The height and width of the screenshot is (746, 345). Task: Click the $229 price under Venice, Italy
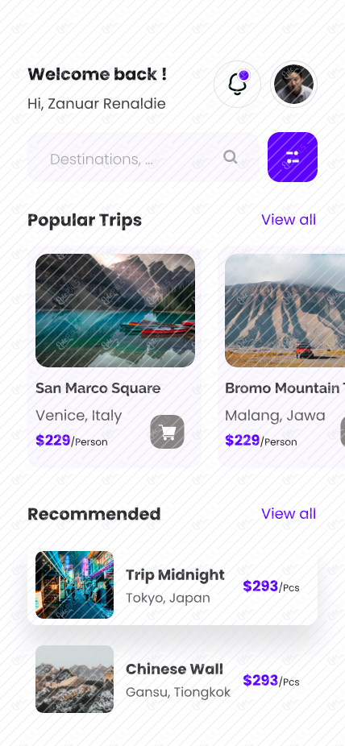coord(53,441)
